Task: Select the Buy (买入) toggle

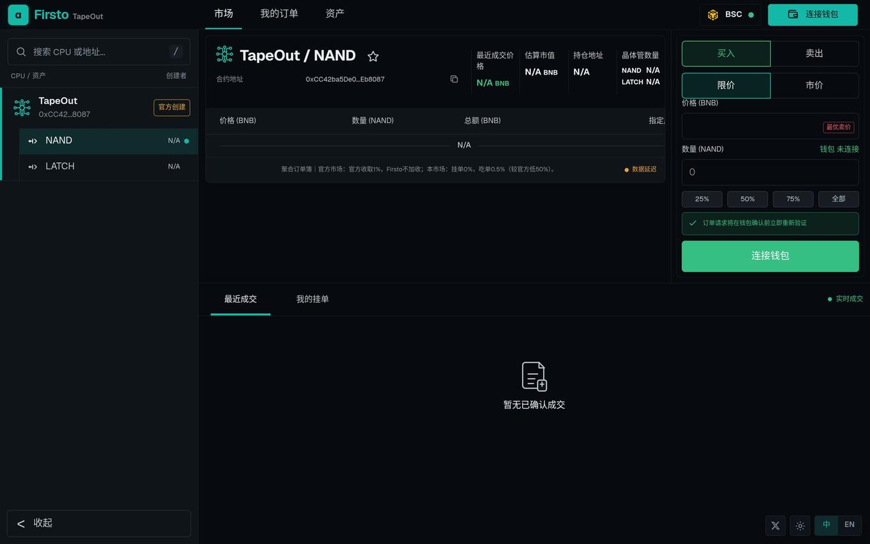Action: click(726, 53)
